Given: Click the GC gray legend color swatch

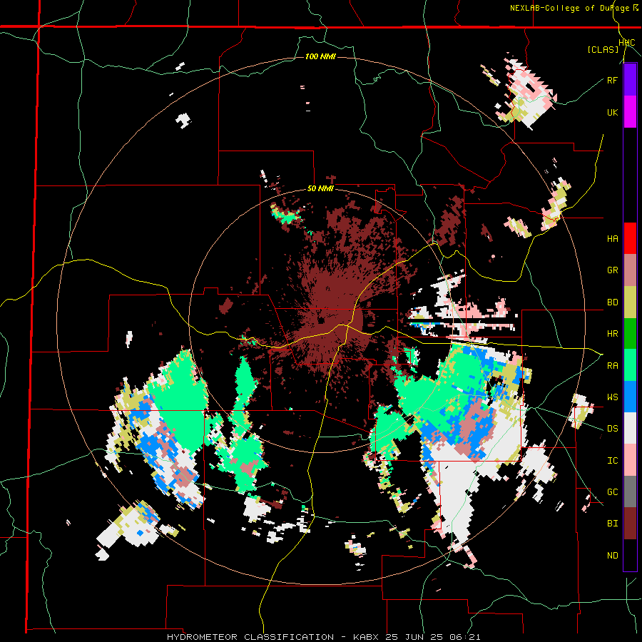Looking at the screenshot, I should coord(630,491).
